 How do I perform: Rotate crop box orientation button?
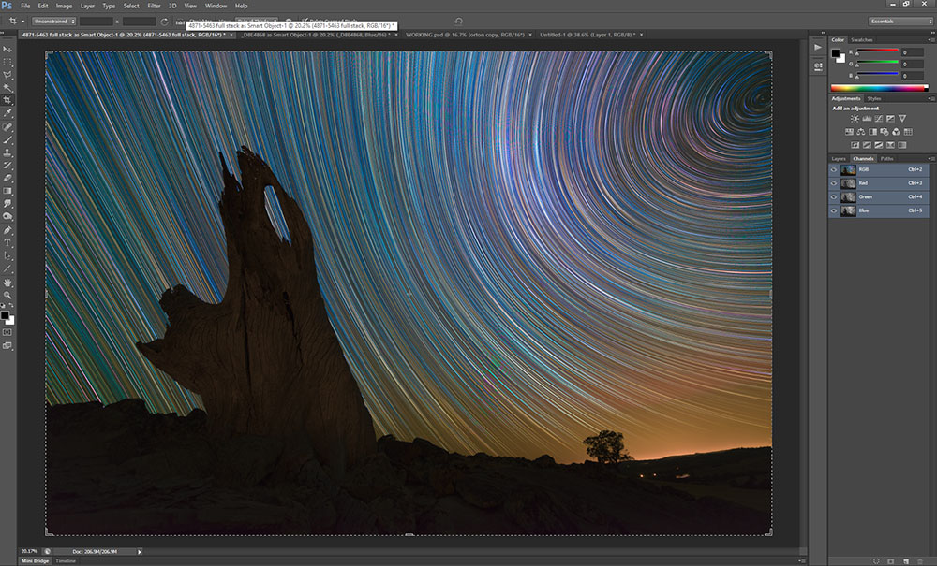coord(164,22)
